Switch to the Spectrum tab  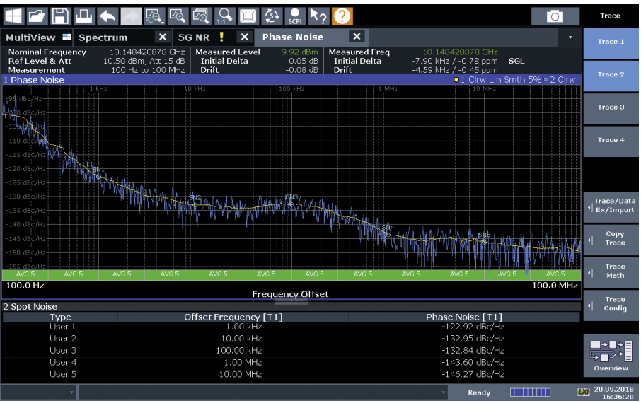(103, 37)
